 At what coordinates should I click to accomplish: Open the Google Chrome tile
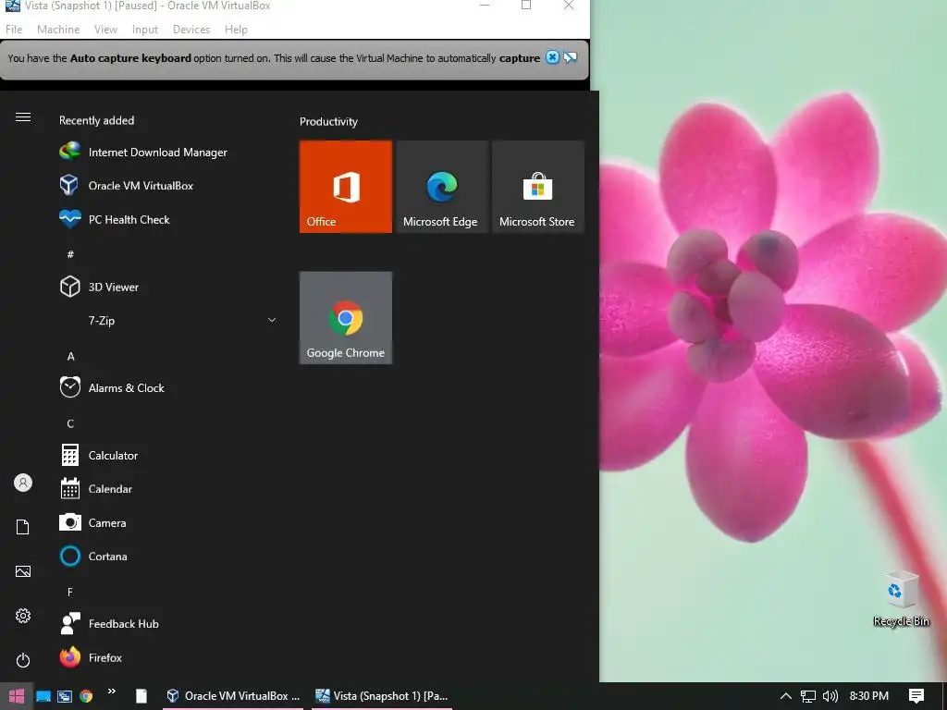tap(346, 318)
